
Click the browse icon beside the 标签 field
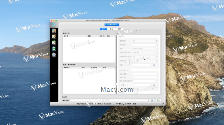click(x=154, y=65)
